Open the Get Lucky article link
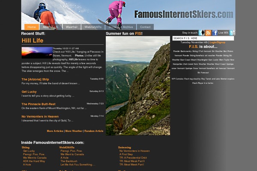This screenshot has width=257, height=171. click(x=29, y=92)
